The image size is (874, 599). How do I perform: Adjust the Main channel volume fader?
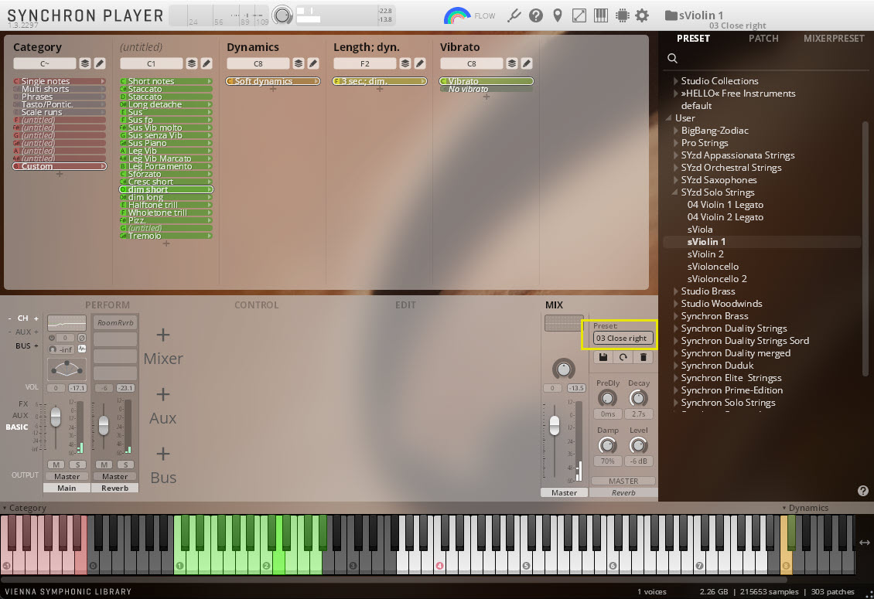point(56,417)
